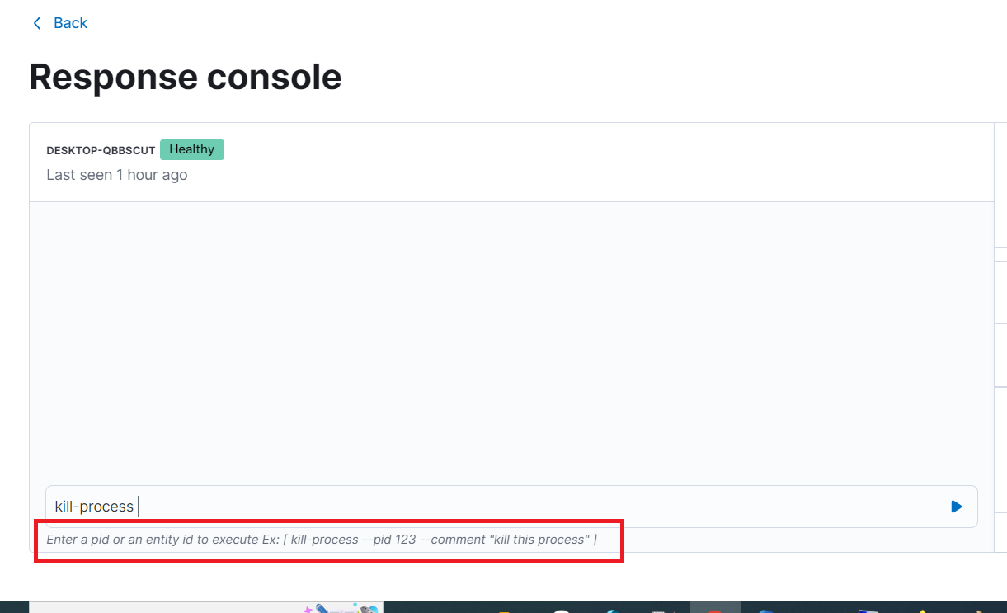Screen dimensions: 1007x613
Task: Click the back chevron icon next to Back
Action: (36, 23)
